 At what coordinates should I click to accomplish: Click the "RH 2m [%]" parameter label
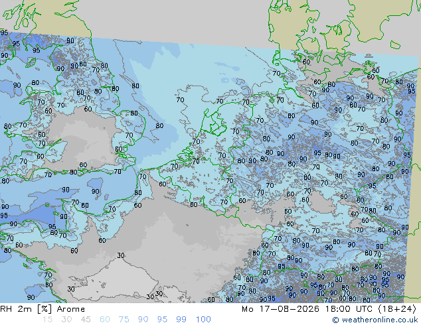pos(26,309)
